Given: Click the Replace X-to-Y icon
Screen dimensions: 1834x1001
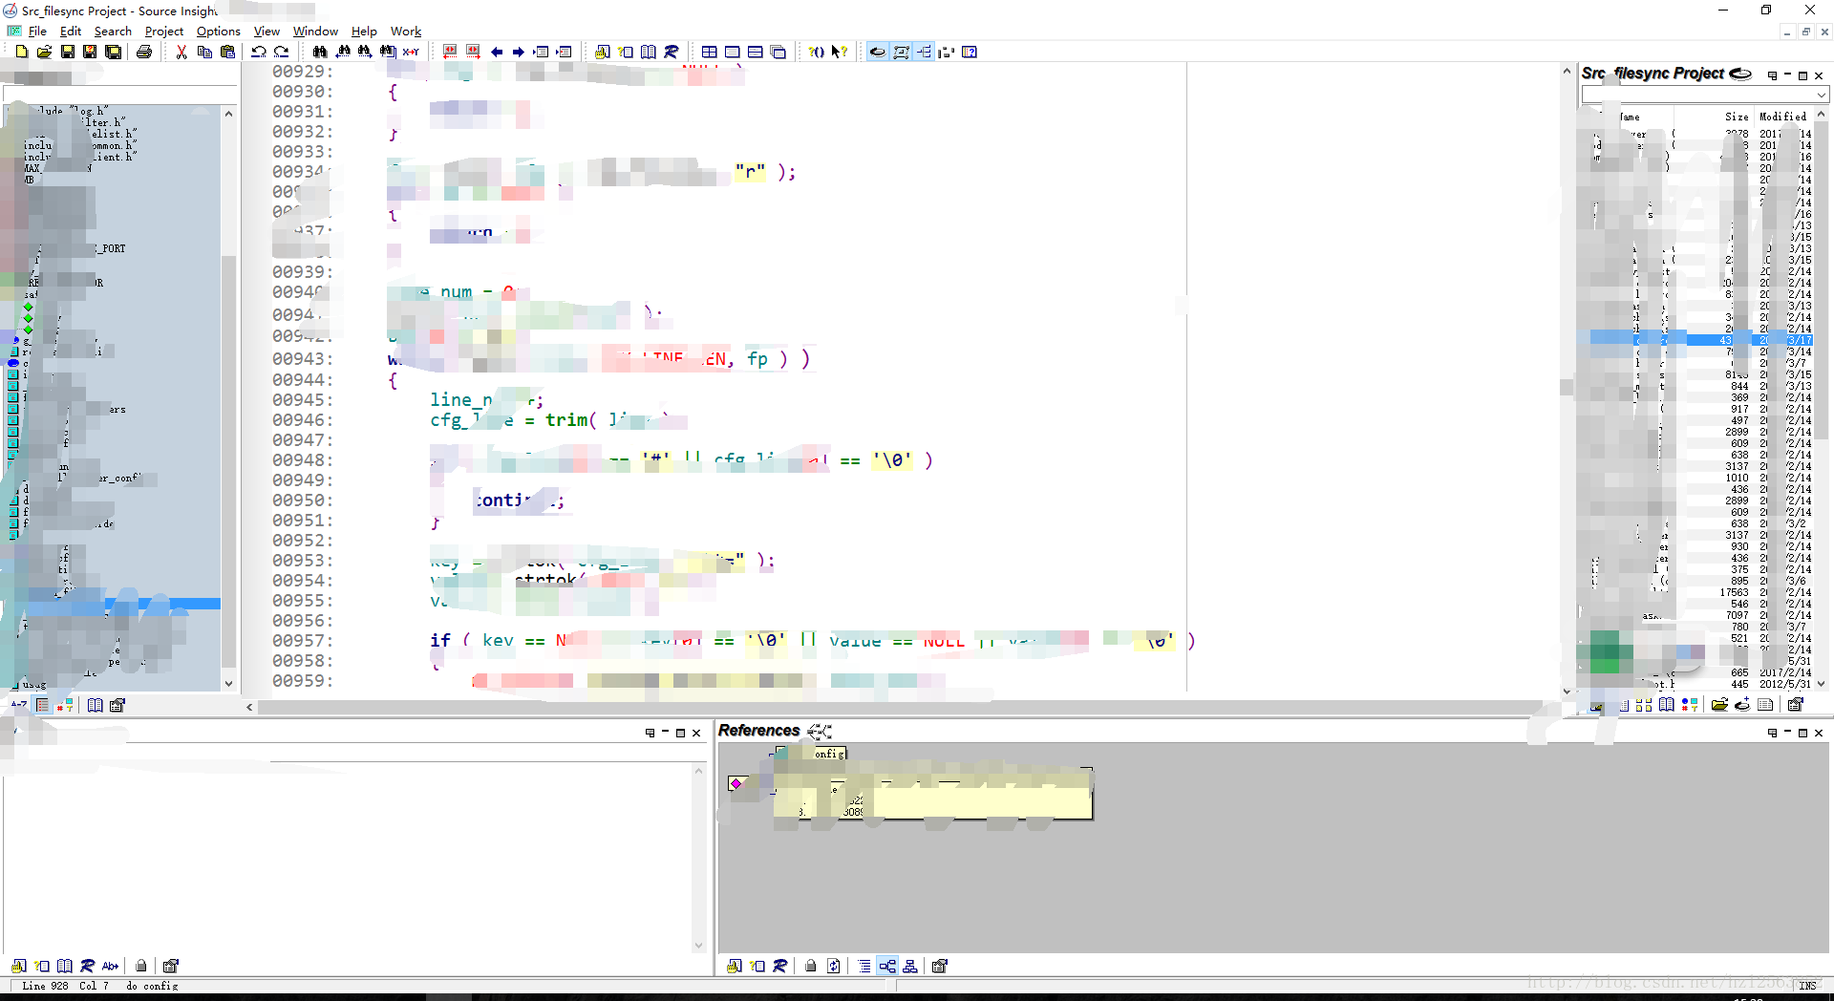Looking at the screenshot, I should click(x=411, y=52).
